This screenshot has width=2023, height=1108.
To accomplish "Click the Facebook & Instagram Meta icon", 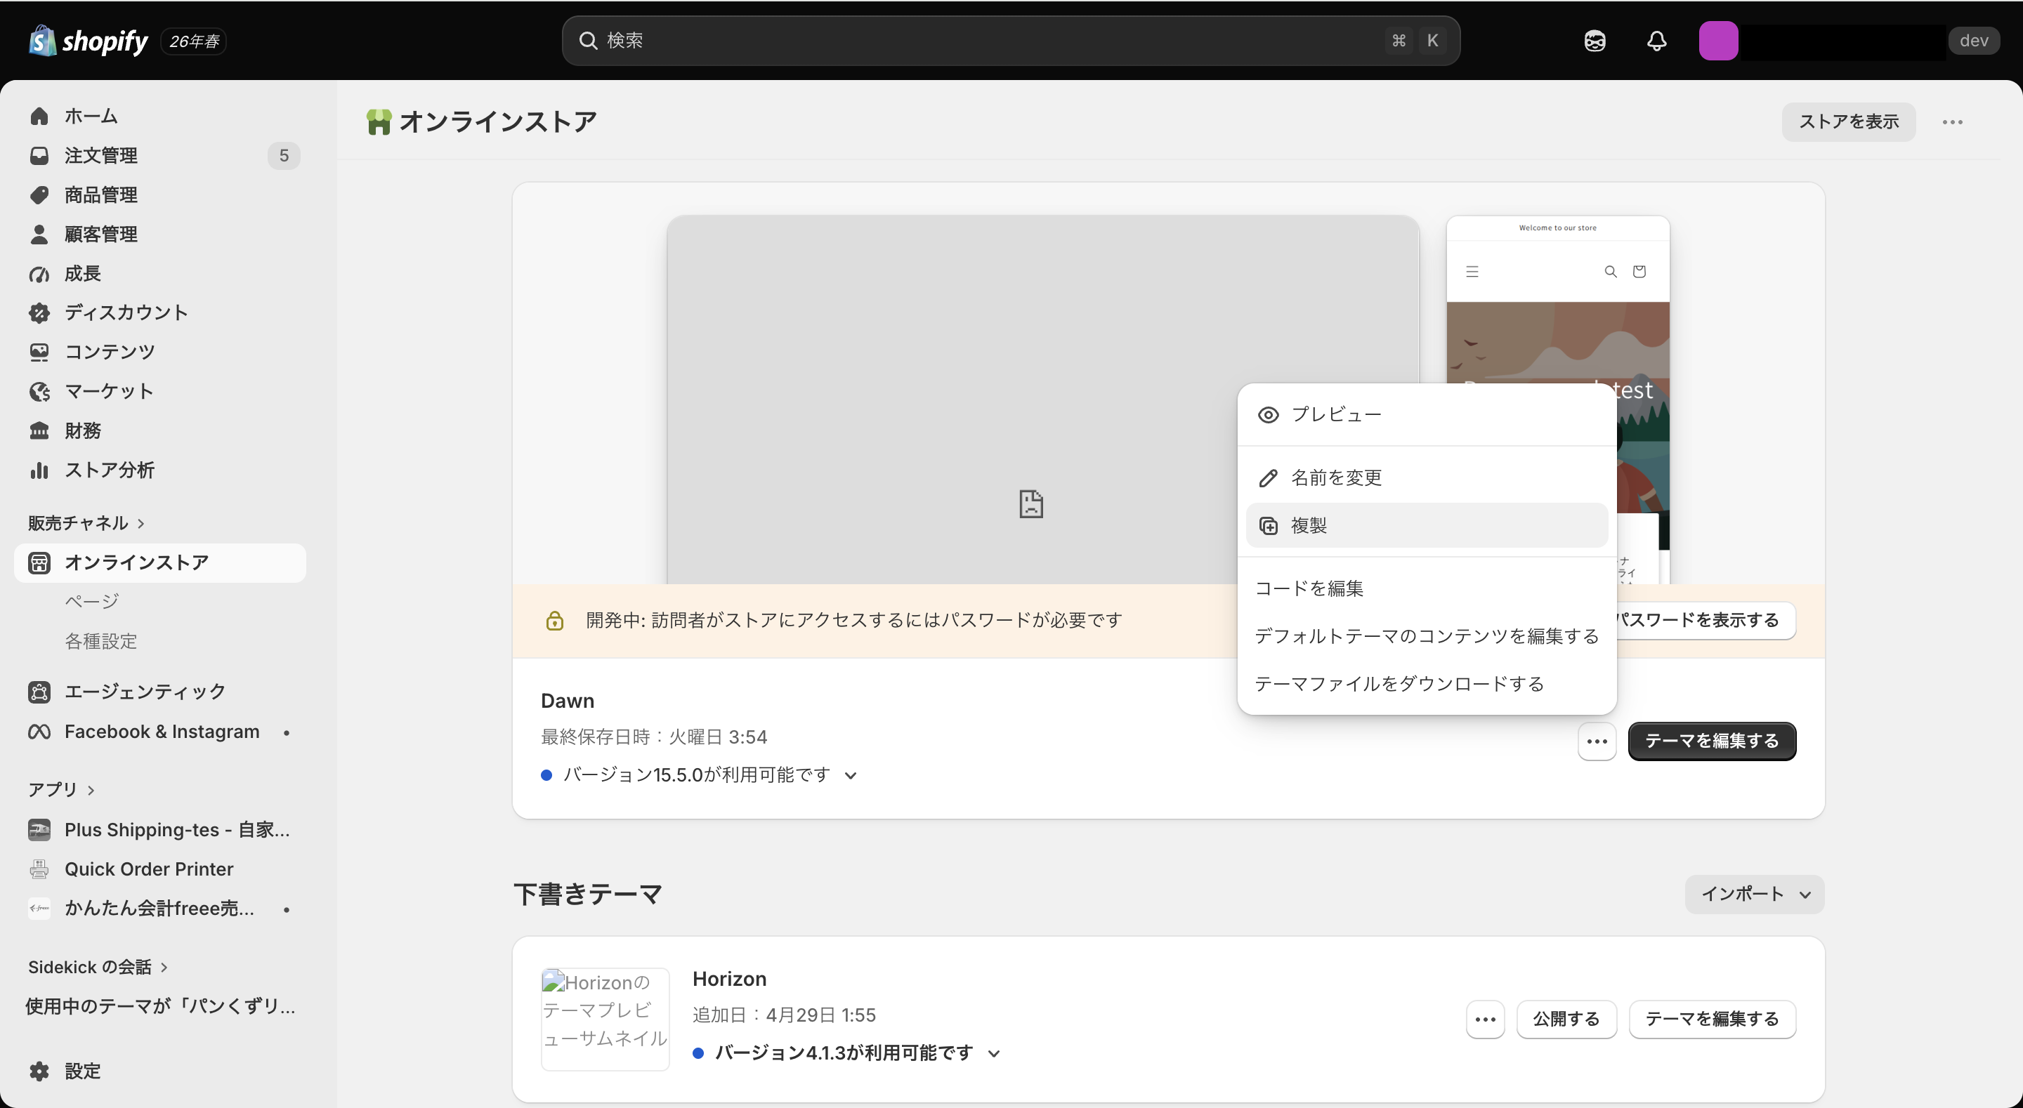I will (39, 732).
